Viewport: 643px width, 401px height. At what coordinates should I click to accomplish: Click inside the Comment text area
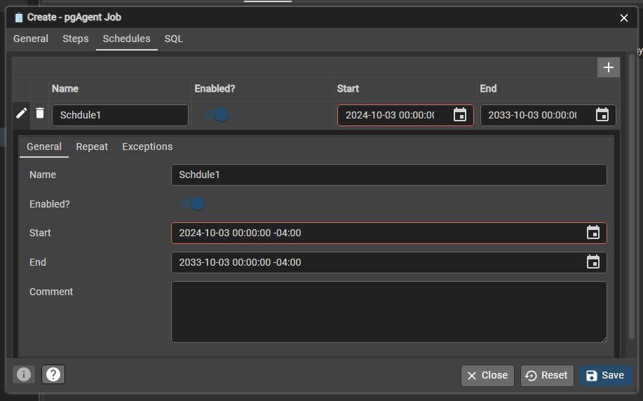pos(388,312)
